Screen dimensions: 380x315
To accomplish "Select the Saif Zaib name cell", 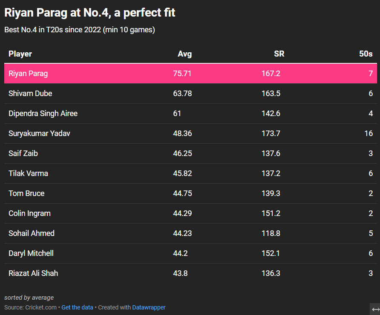I will coord(23,153).
